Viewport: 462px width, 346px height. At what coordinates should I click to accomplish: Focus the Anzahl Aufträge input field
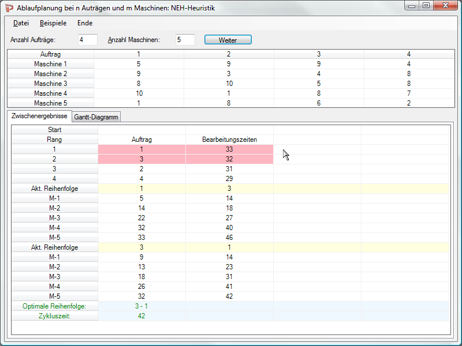coord(88,40)
